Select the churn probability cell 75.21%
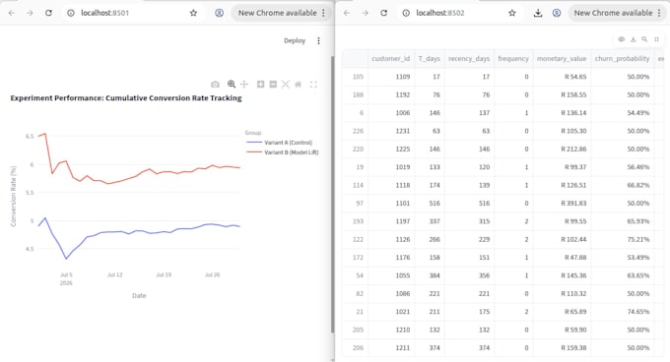This screenshot has height=362, width=670. click(622, 239)
